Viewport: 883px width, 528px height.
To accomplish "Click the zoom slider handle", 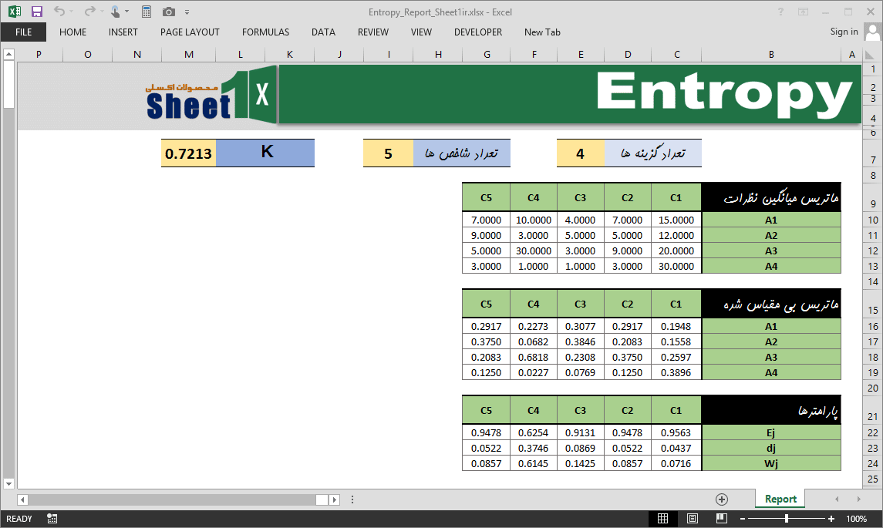I will (786, 519).
